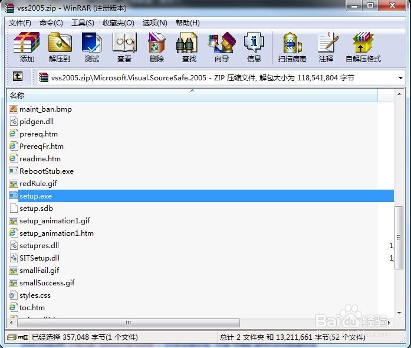Click the maint_ban.bmp file icon
The image size is (411, 348).
(14, 109)
